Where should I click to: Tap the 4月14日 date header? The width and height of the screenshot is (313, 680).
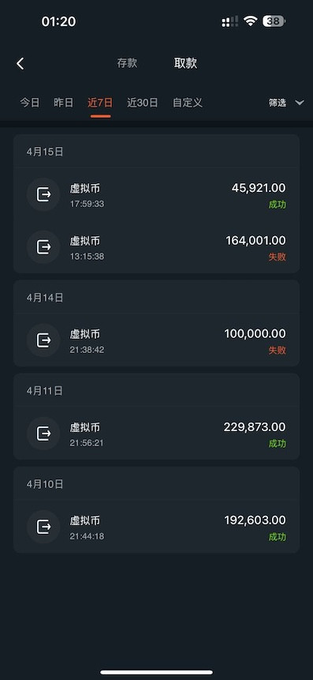click(x=45, y=298)
